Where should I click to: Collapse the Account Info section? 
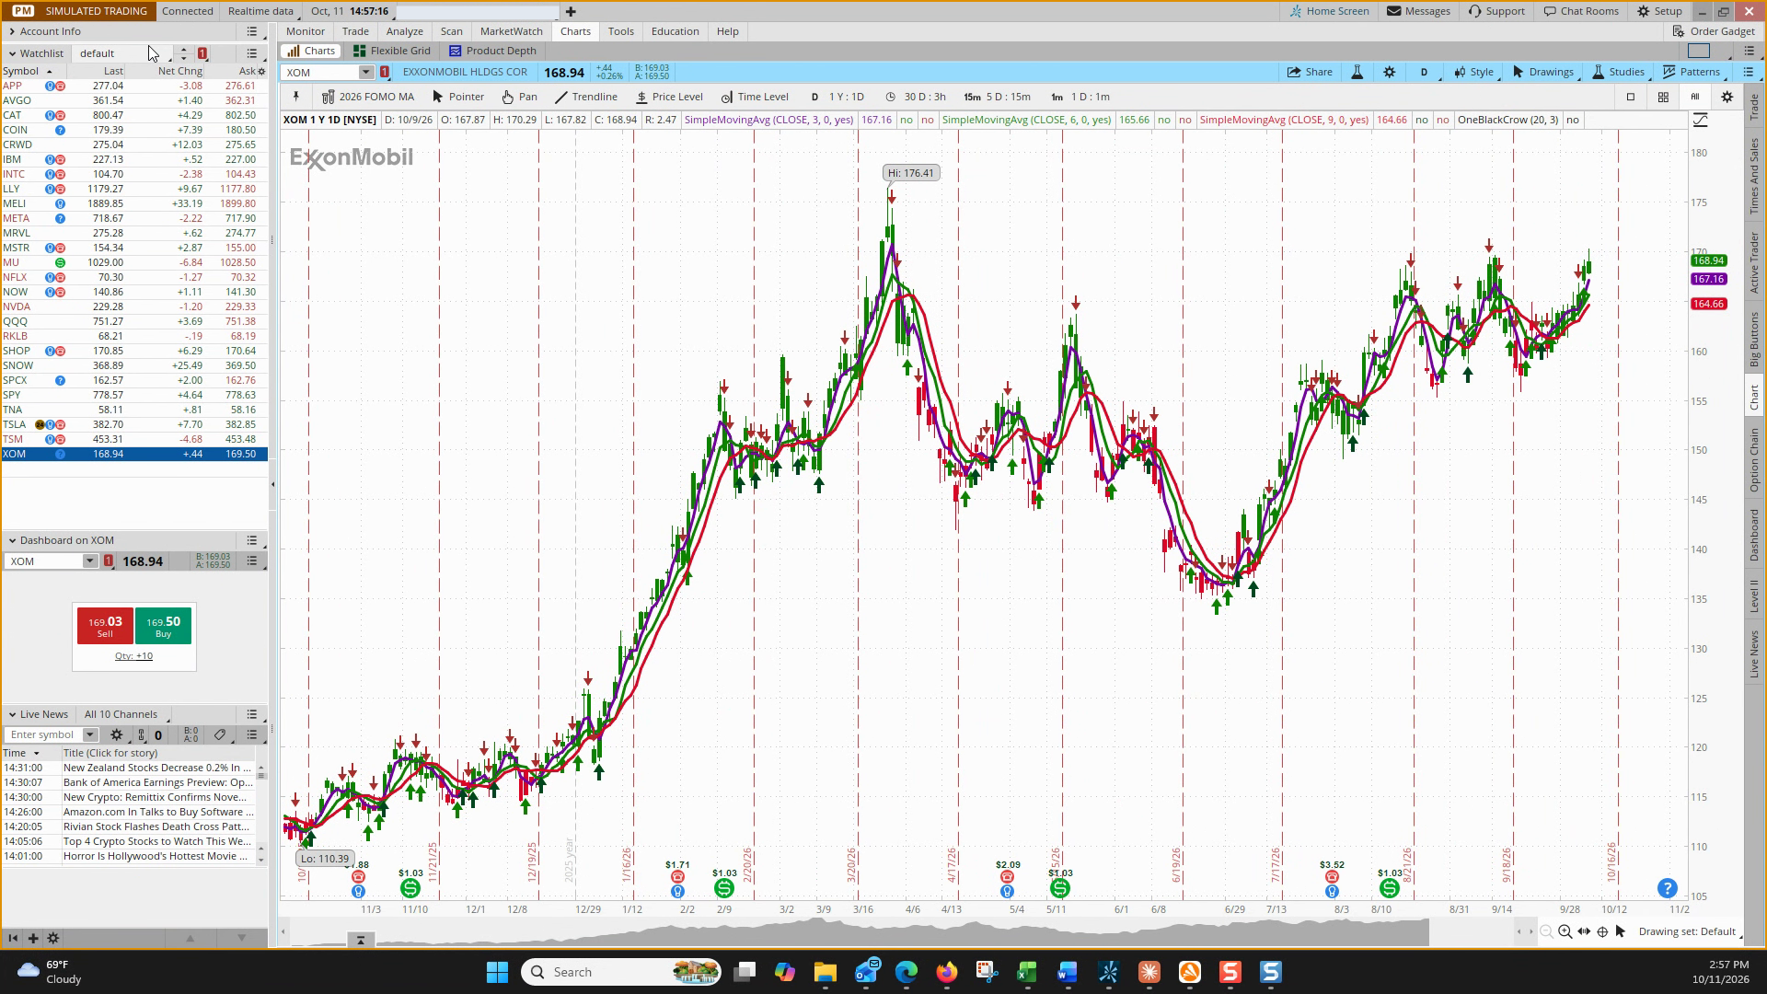pos(11,31)
